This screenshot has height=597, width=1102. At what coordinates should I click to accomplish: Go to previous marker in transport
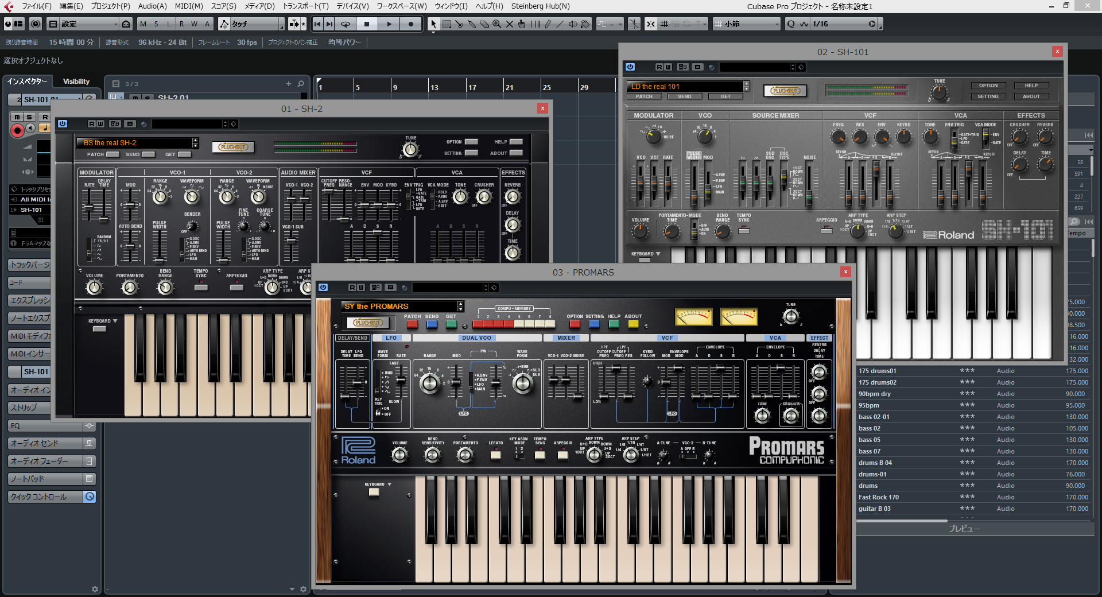coord(317,24)
